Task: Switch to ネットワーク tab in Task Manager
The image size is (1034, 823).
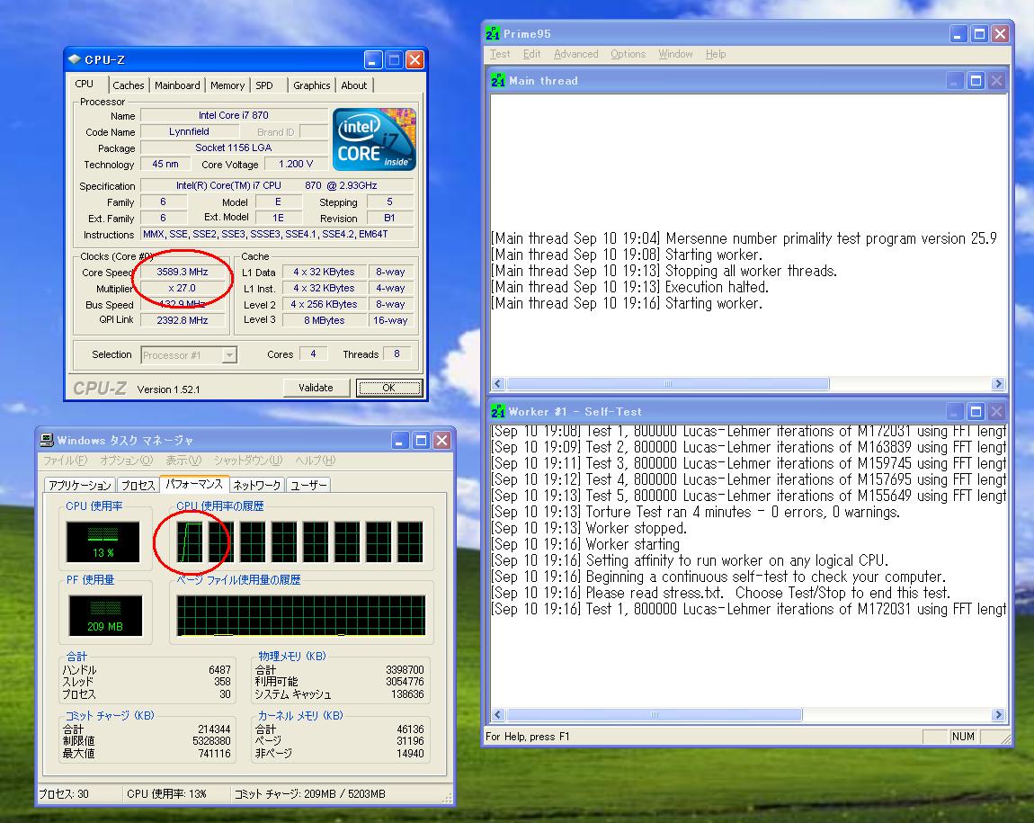Action: (x=257, y=486)
